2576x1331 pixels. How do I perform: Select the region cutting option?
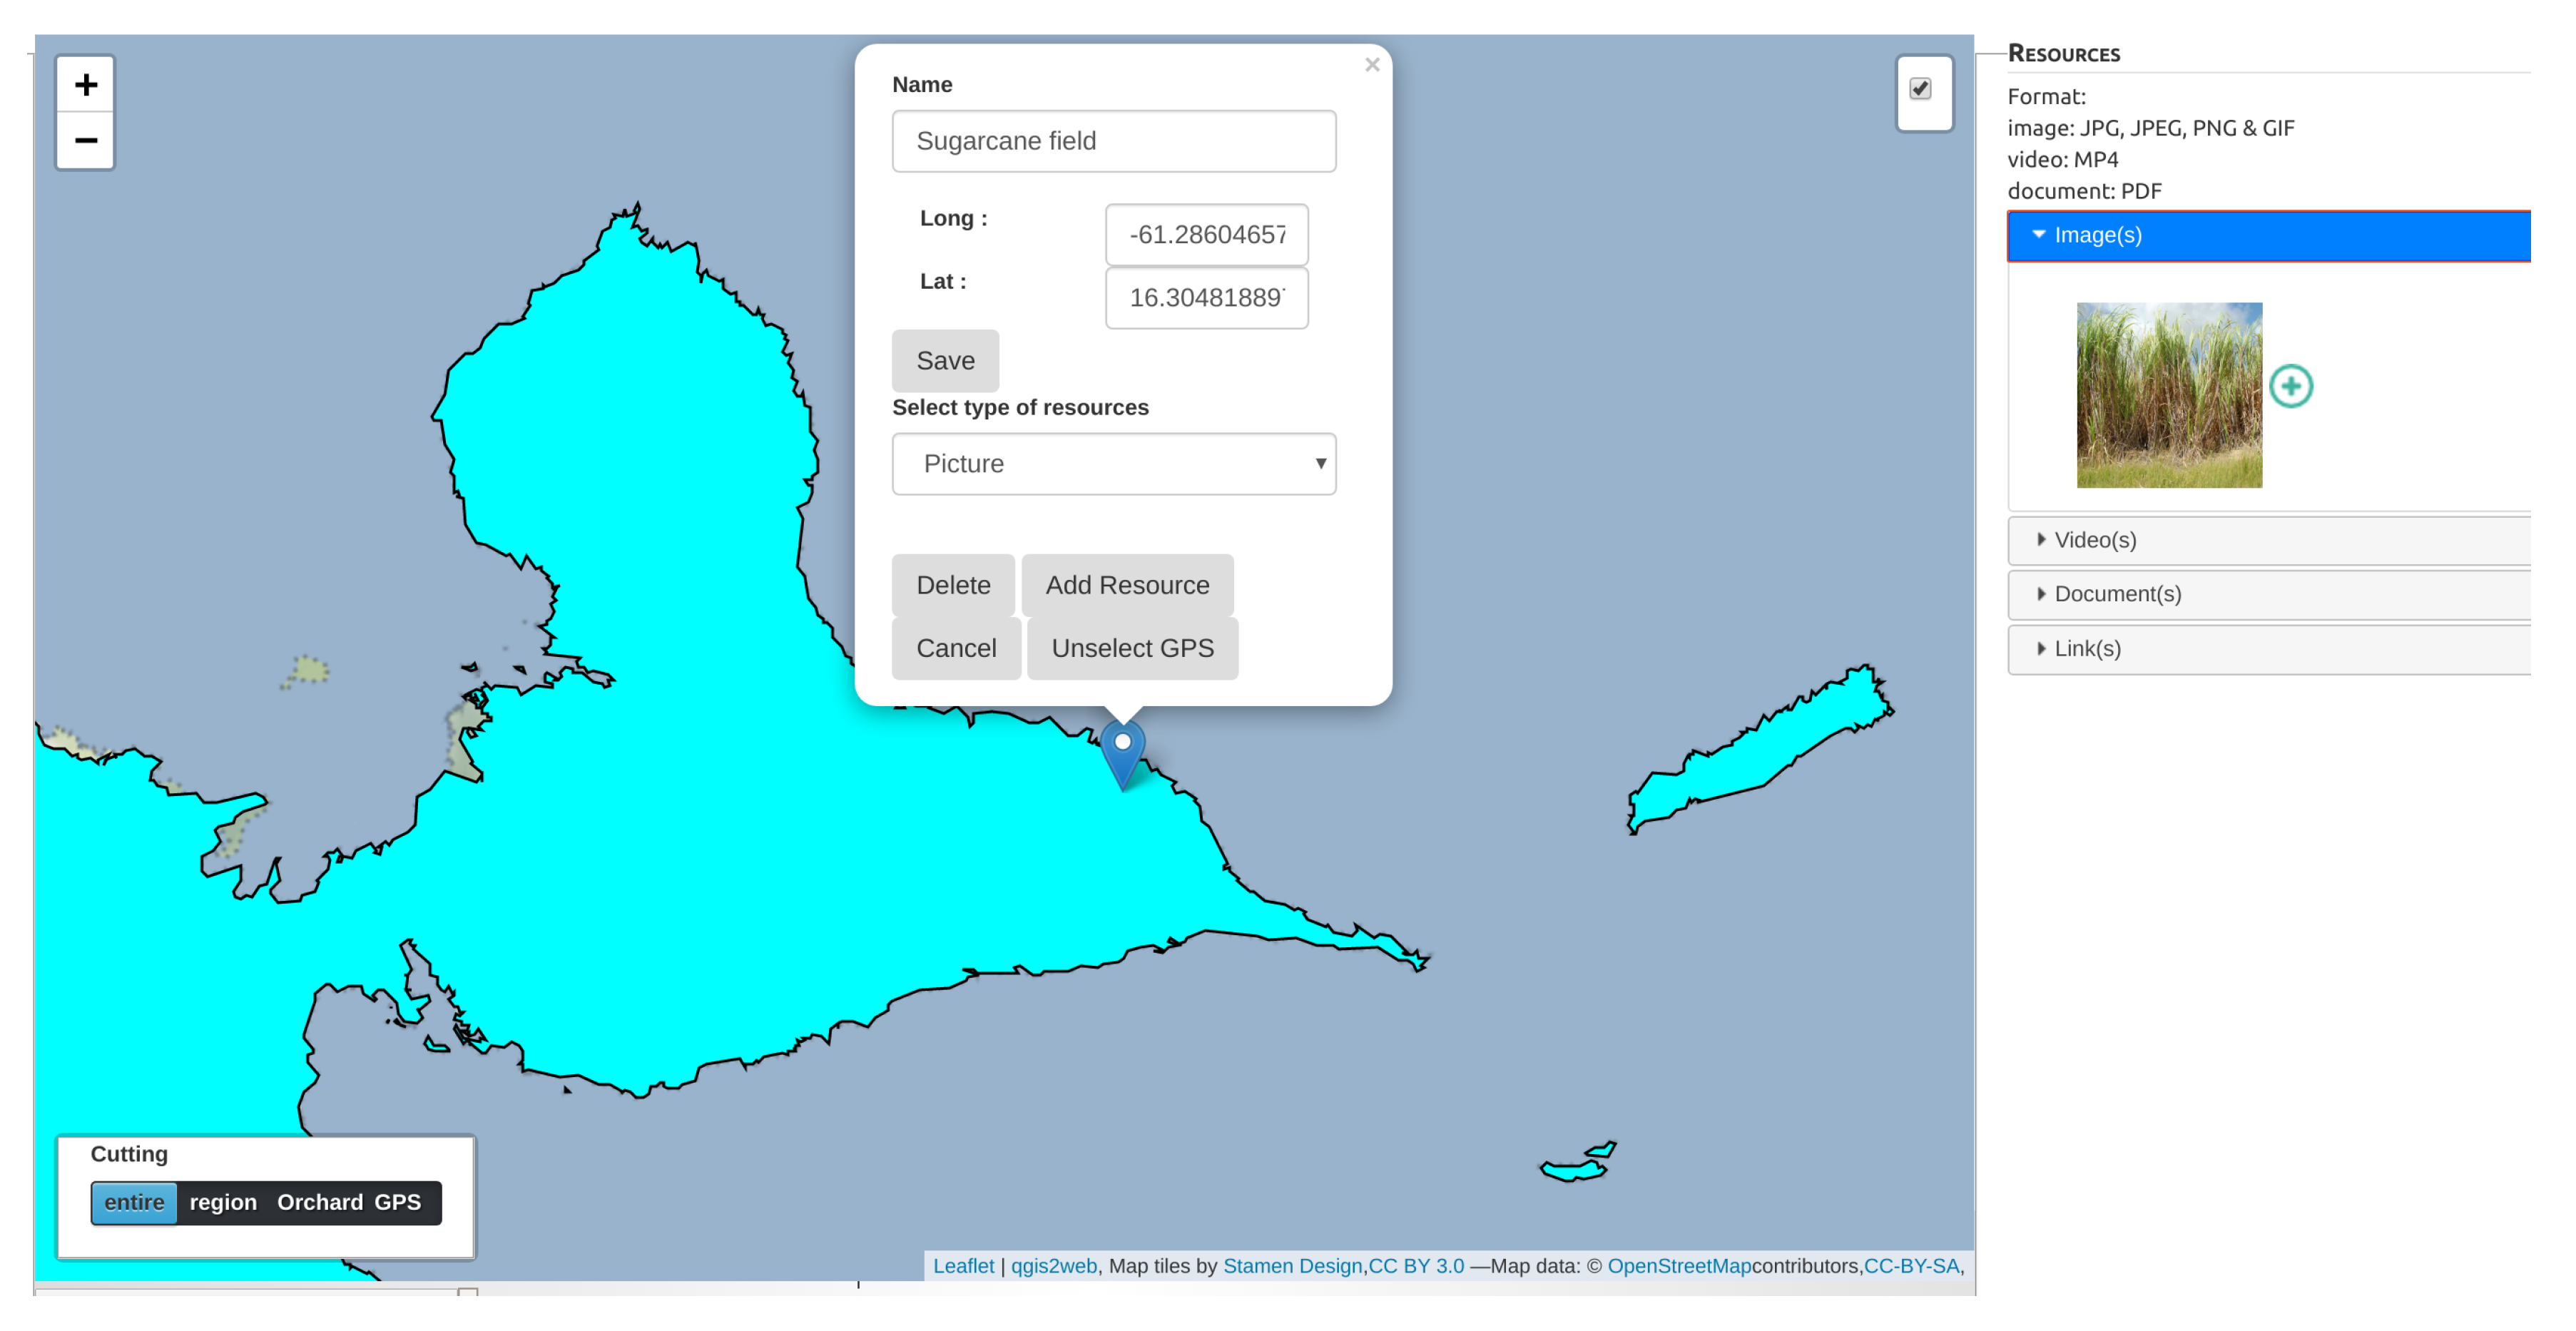[223, 1203]
